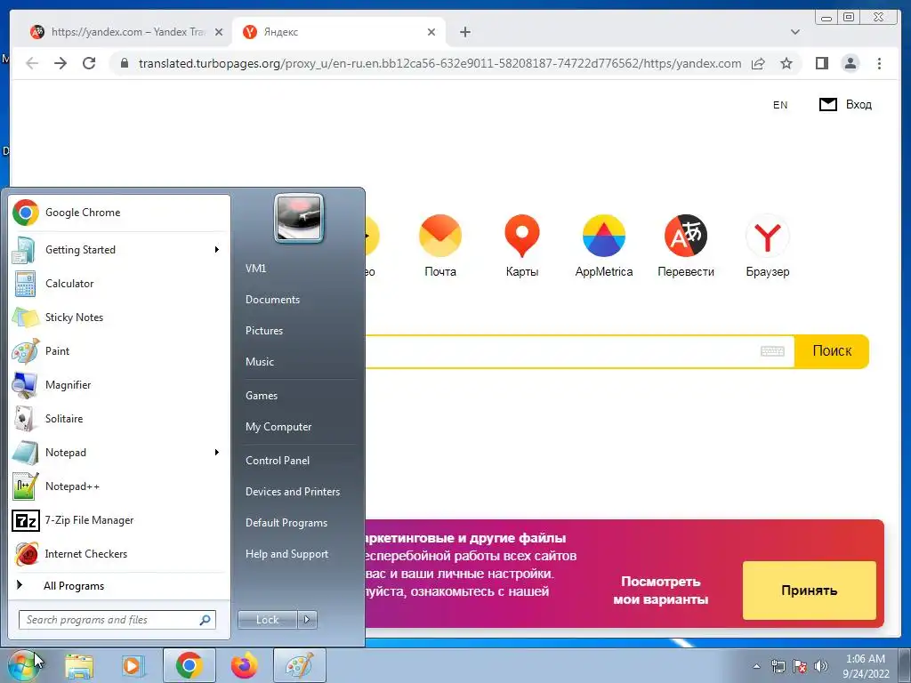Open Help and Support
The width and height of the screenshot is (911, 683).
point(286,554)
